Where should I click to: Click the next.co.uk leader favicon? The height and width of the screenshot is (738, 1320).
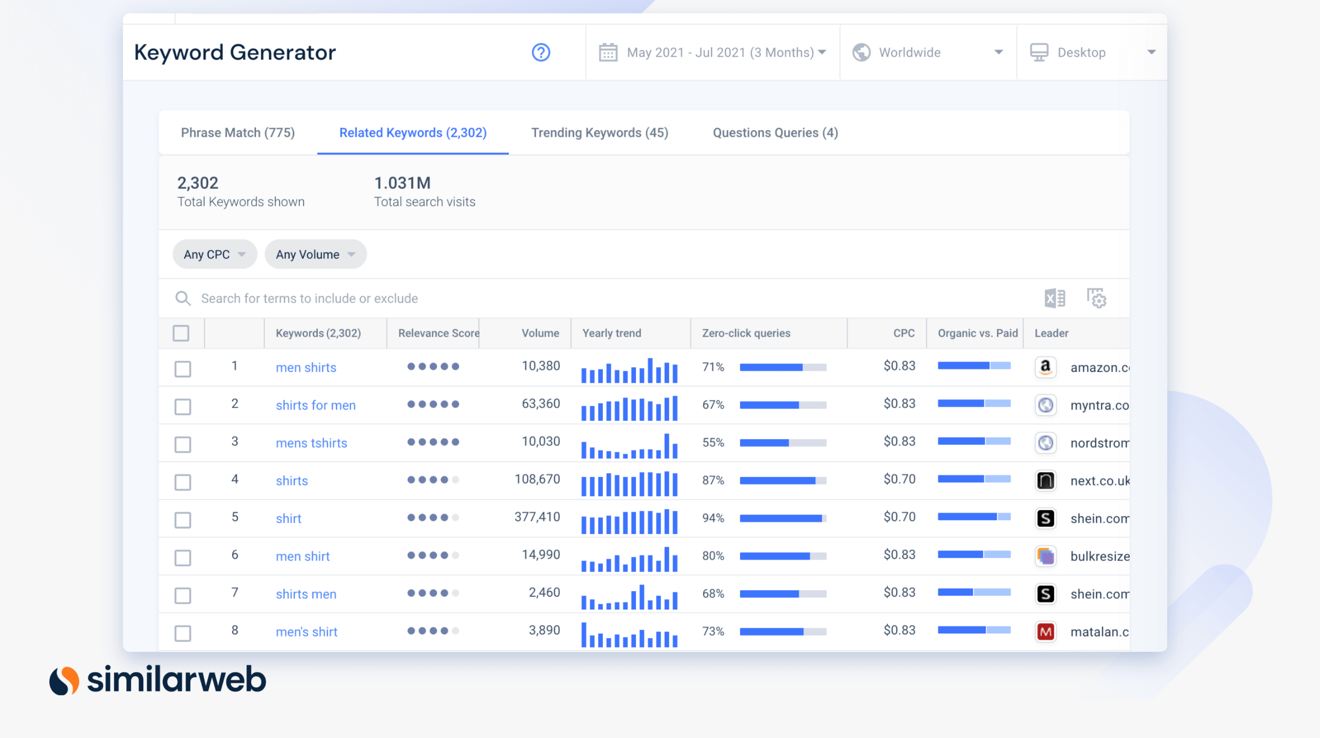[x=1045, y=480]
